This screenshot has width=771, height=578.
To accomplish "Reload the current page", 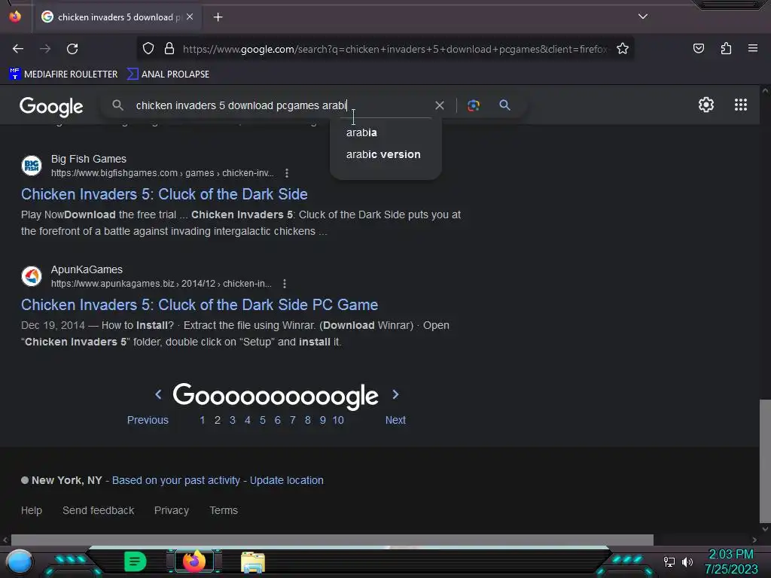I will pos(72,49).
